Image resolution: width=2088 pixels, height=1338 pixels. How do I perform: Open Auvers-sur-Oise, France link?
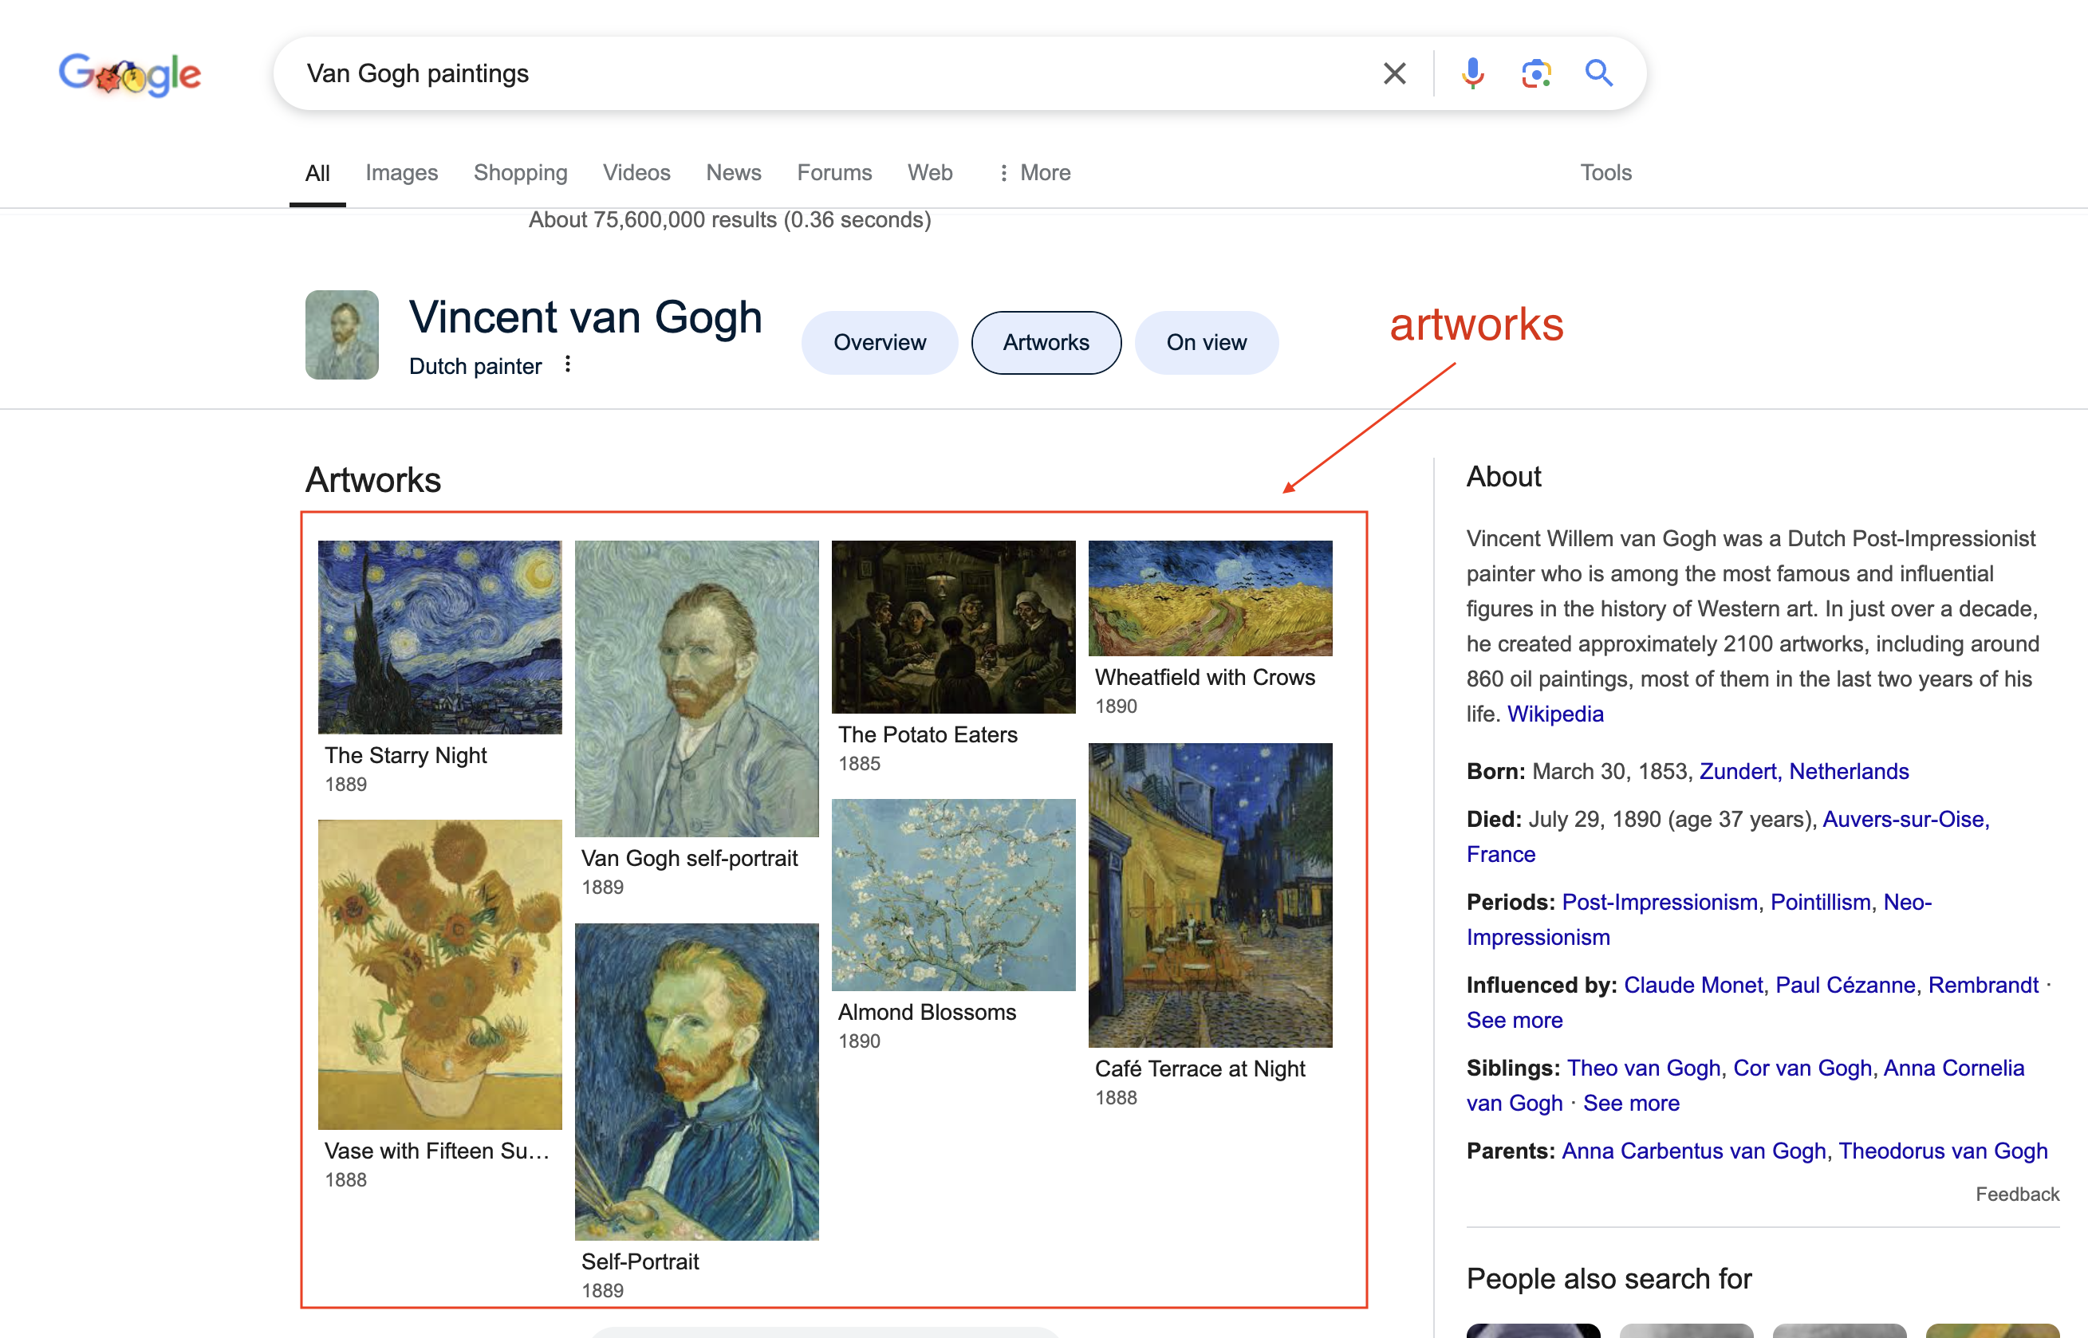[x=1728, y=836]
